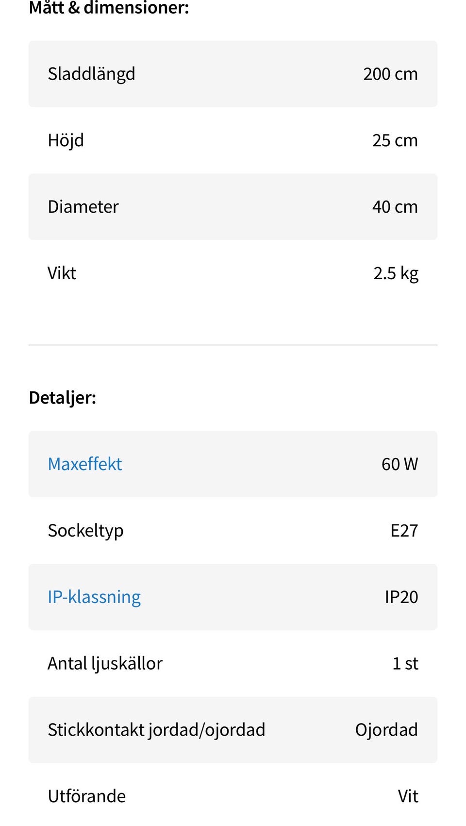The width and height of the screenshot is (466, 826).
Task: Select the 200 cm value
Action: coord(390,74)
